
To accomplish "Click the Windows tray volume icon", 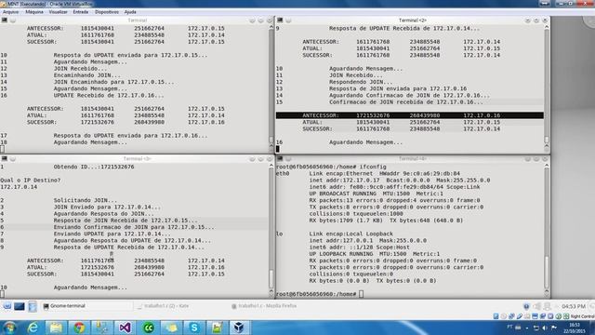I will pyautogui.click(x=546, y=328).
